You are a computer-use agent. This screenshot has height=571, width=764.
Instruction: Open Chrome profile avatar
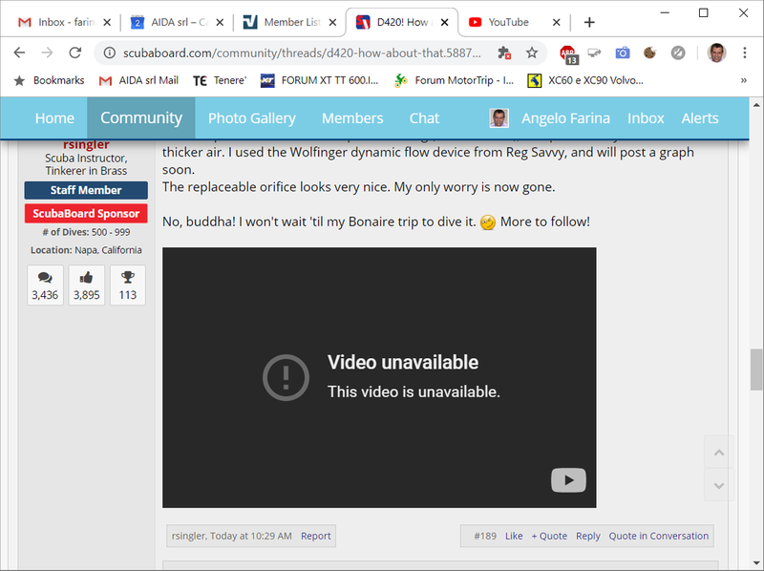pyautogui.click(x=717, y=53)
